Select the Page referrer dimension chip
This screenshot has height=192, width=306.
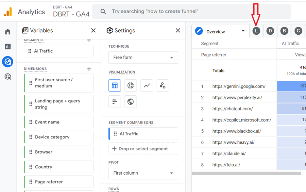(59, 182)
